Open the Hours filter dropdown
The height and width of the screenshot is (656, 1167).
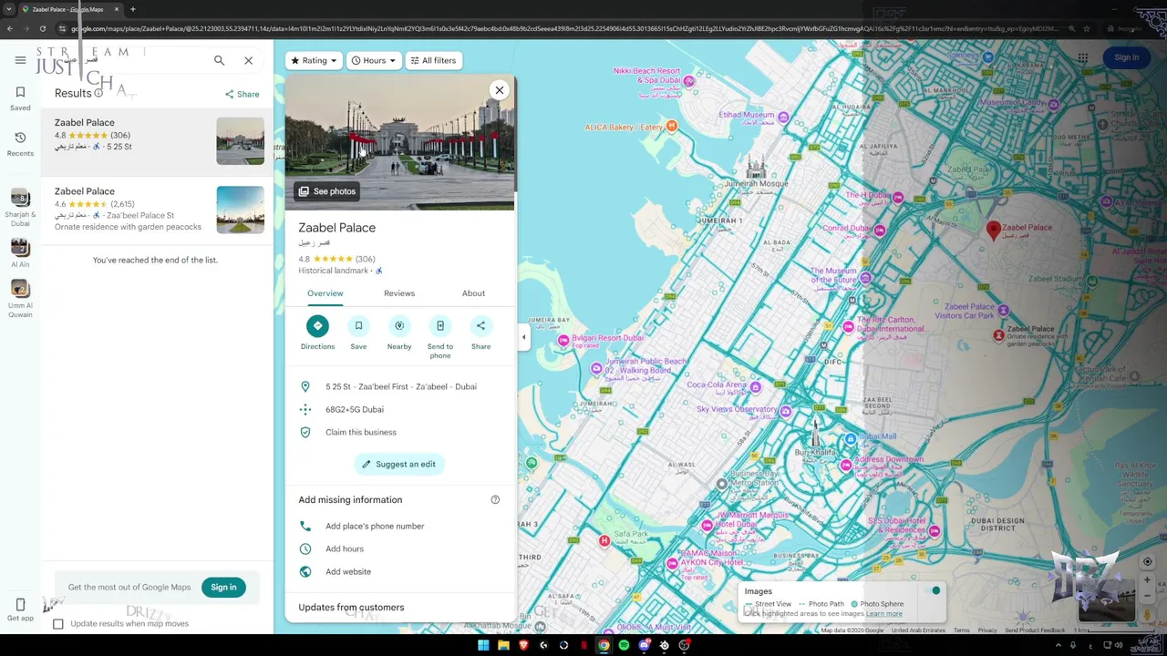[374, 60]
